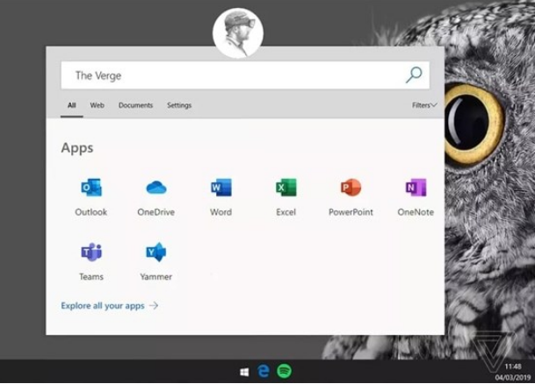The width and height of the screenshot is (535, 384).
Task: Launch OneDrive from the Apps list
Action: click(155, 188)
